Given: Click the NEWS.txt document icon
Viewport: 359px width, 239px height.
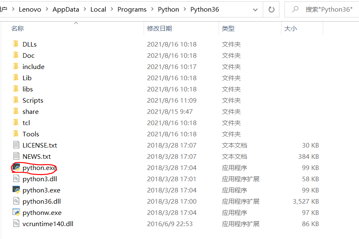Looking at the screenshot, I should pos(16,156).
